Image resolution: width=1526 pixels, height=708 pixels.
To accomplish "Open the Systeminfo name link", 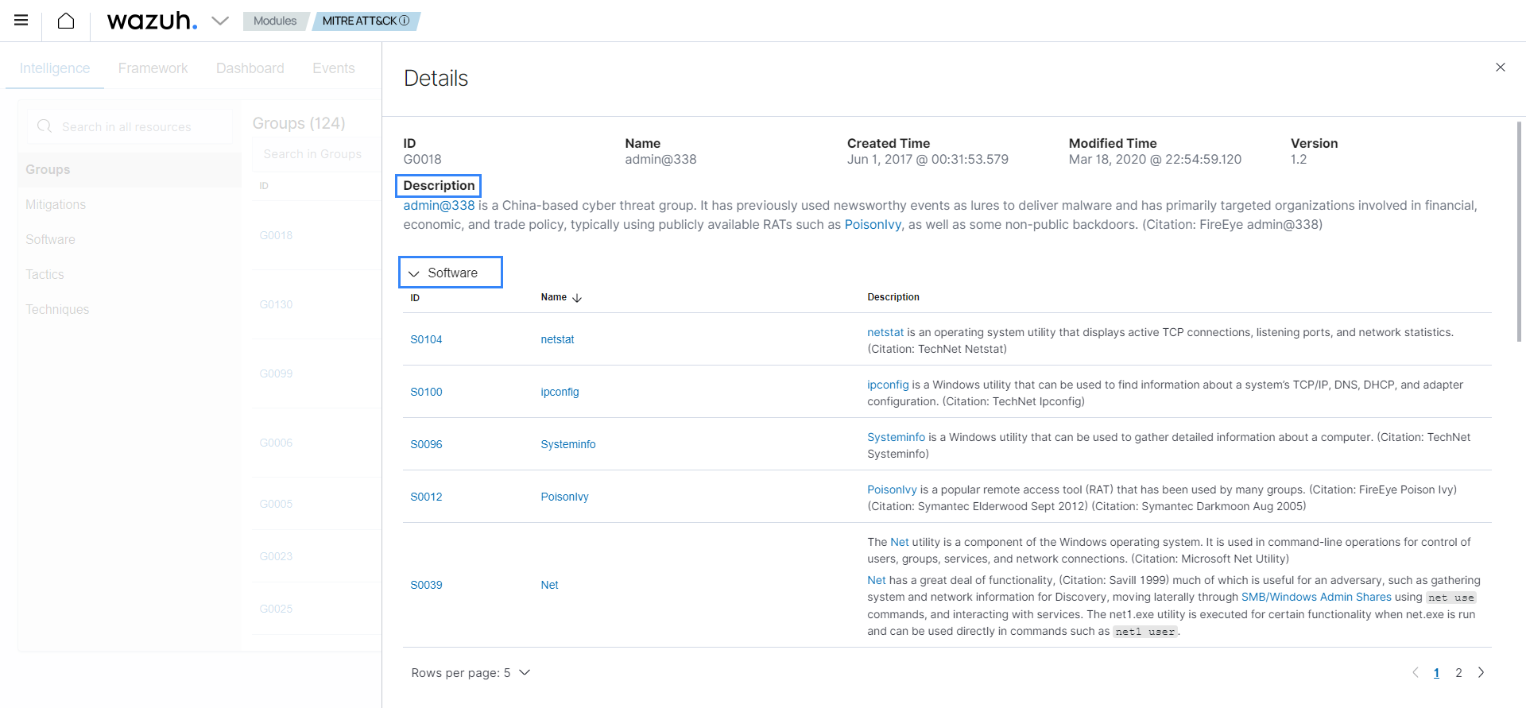I will 568,444.
